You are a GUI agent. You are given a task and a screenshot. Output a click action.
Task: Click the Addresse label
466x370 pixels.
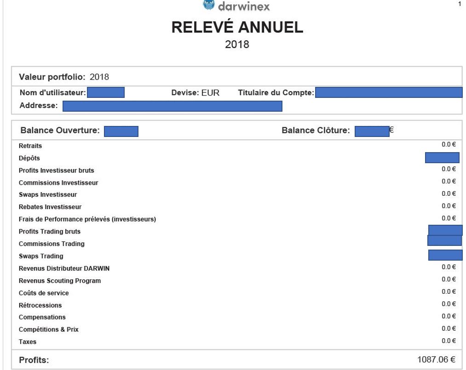39,105
